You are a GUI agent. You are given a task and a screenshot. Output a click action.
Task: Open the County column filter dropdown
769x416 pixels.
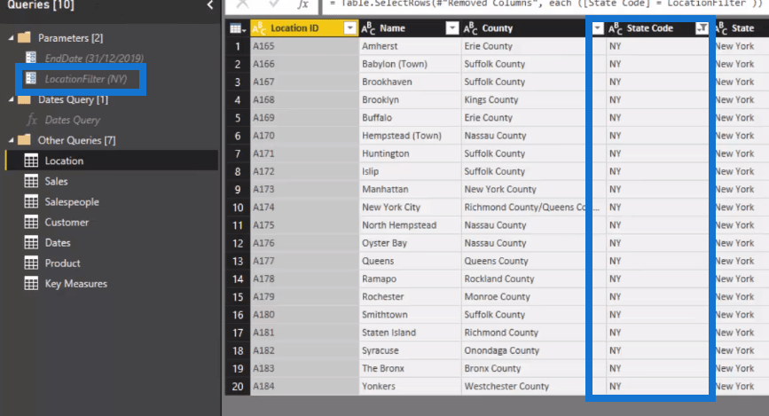597,28
